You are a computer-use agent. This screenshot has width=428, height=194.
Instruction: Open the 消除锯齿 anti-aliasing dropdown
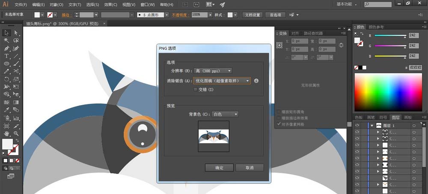point(222,81)
